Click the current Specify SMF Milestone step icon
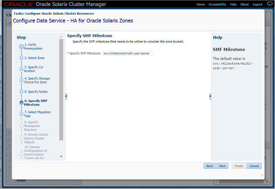The image size is (275, 189). click(x=21, y=102)
